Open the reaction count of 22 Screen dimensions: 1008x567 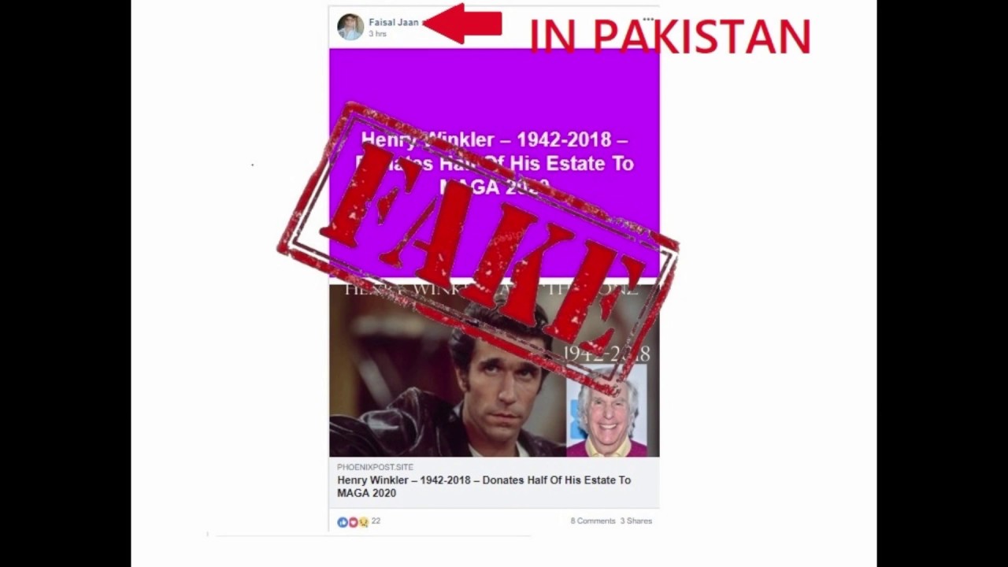pos(376,521)
